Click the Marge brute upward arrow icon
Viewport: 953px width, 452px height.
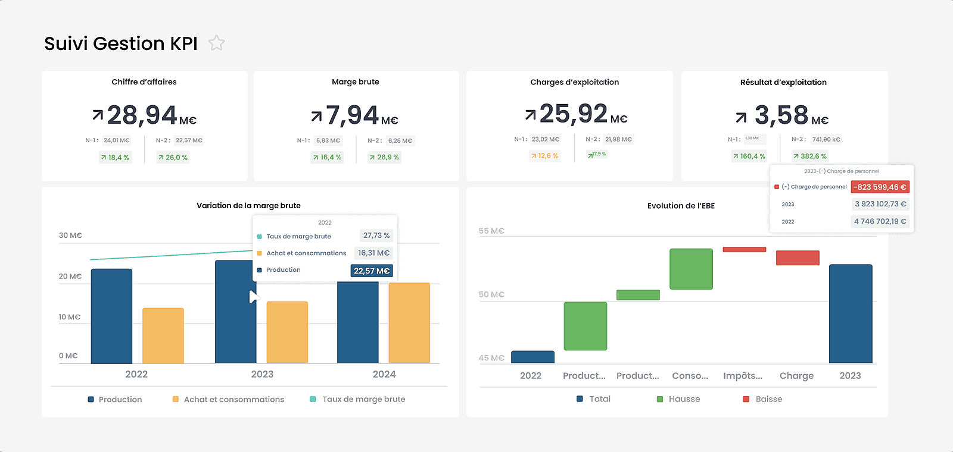(x=316, y=115)
